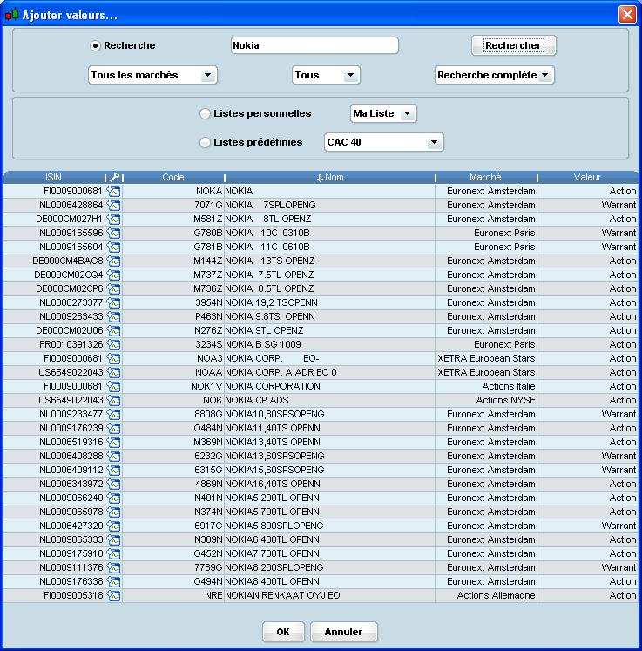Click chart icon for code M369N
This screenshot has width=642, height=651.
pyautogui.click(x=113, y=443)
